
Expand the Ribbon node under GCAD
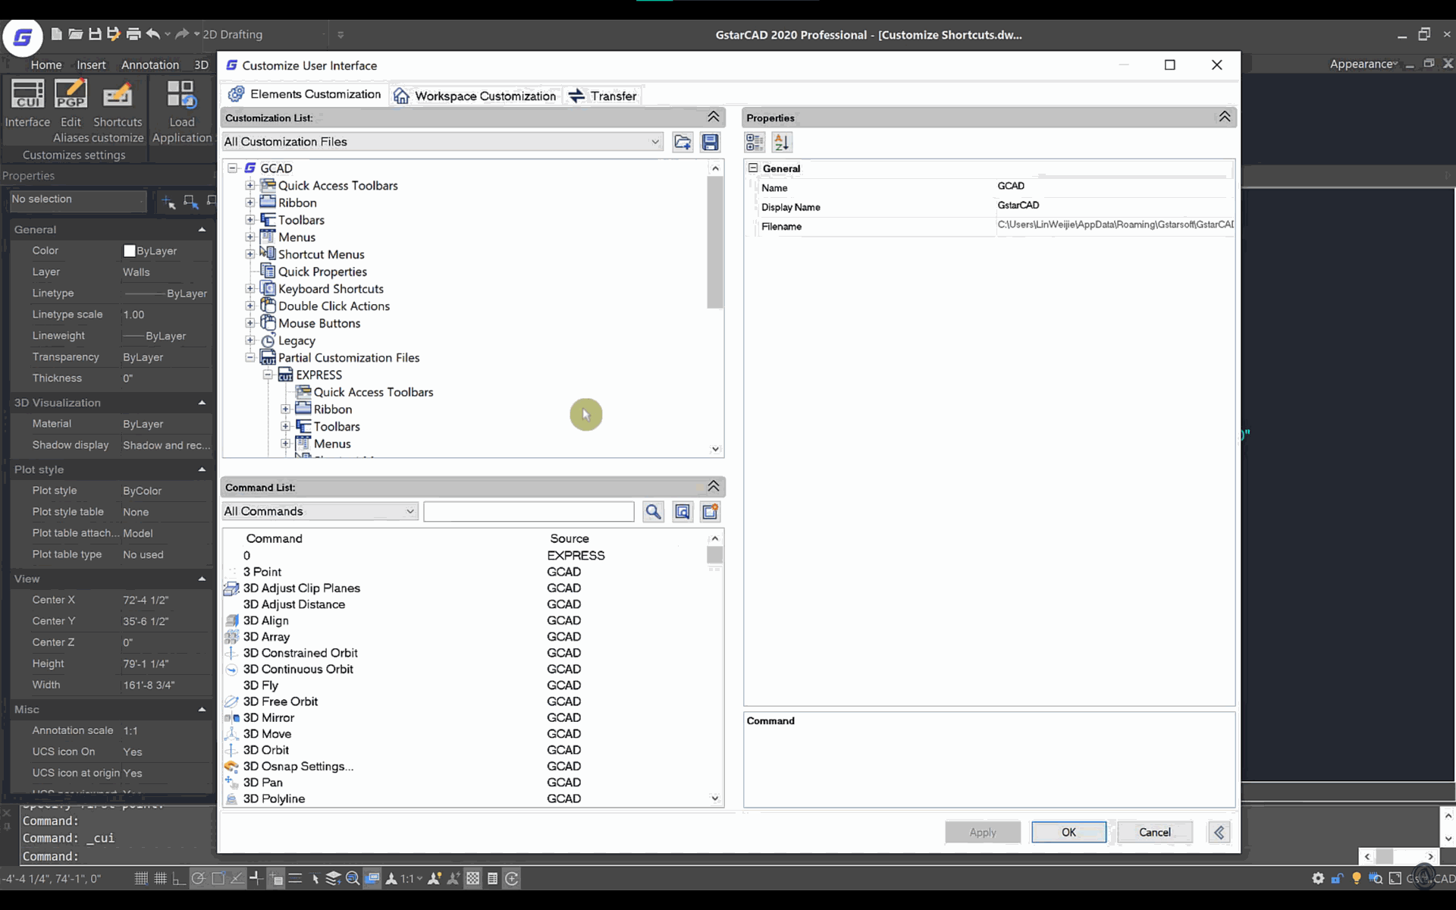pos(250,202)
